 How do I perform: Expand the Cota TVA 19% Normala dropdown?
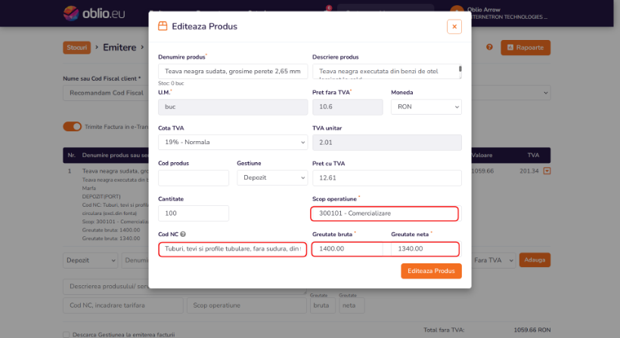point(233,142)
